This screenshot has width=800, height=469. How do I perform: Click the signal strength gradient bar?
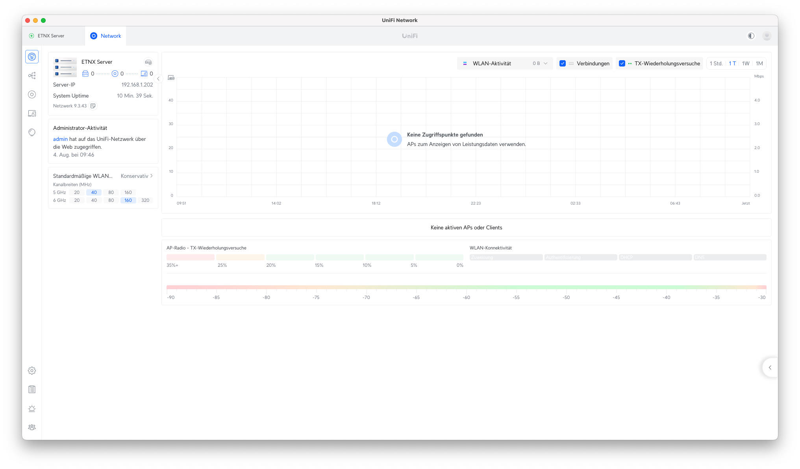466,287
